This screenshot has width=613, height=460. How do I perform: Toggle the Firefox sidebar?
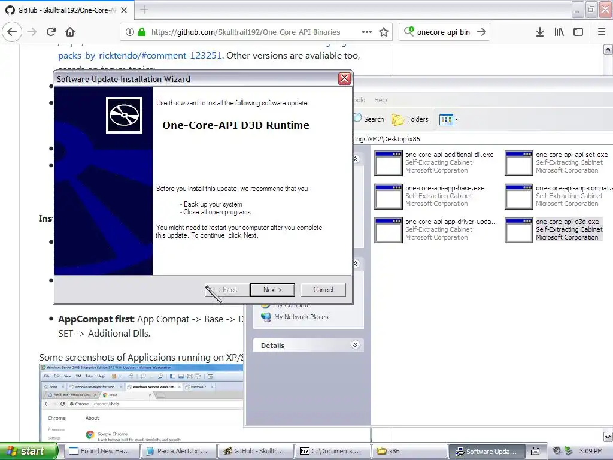tap(578, 32)
